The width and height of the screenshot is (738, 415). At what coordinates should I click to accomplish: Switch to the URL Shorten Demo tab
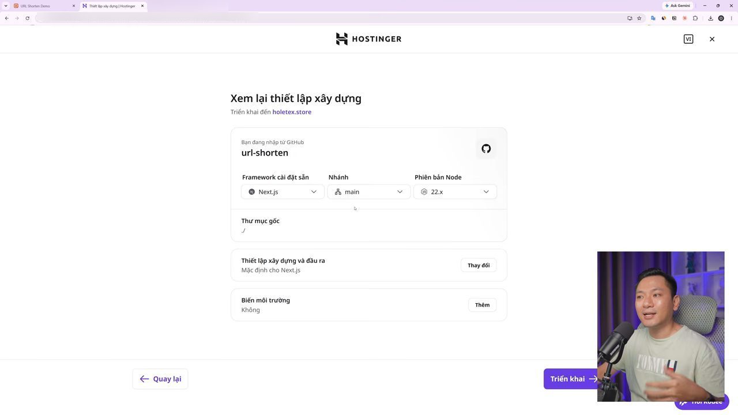(x=45, y=6)
